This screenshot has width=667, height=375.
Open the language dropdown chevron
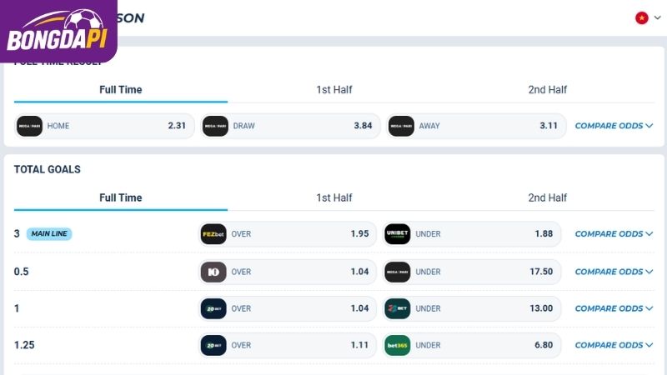click(657, 17)
